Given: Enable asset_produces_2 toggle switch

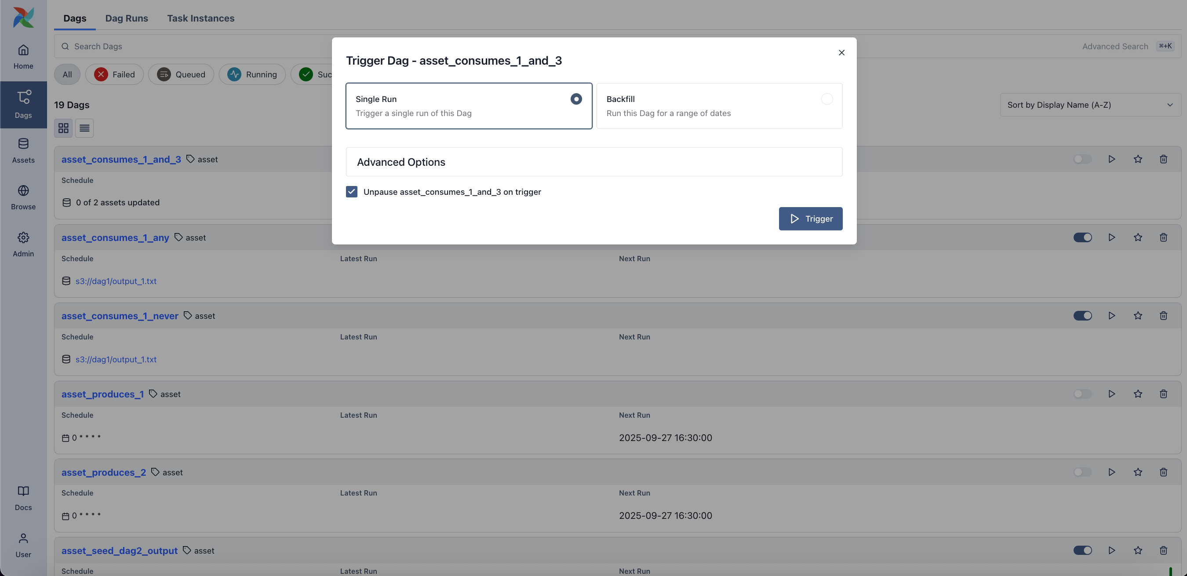Looking at the screenshot, I should 1082,472.
